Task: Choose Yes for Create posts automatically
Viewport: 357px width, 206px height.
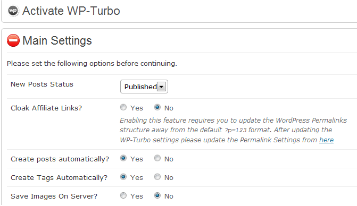Action: [123, 158]
